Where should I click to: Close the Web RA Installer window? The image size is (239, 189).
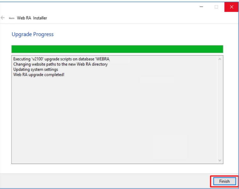click(x=231, y=7)
